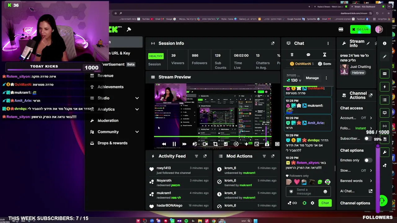Open the user profile avatar menu
Viewport: 397px width, 223px height.
click(x=379, y=29)
